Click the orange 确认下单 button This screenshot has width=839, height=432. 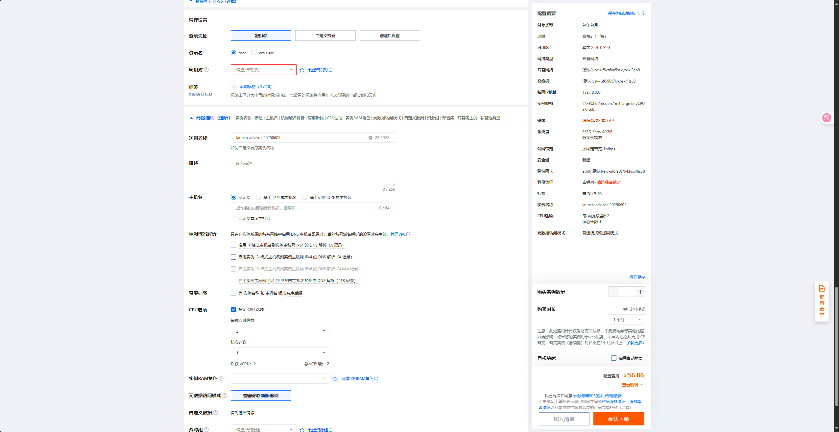pyautogui.click(x=618, y=419)
